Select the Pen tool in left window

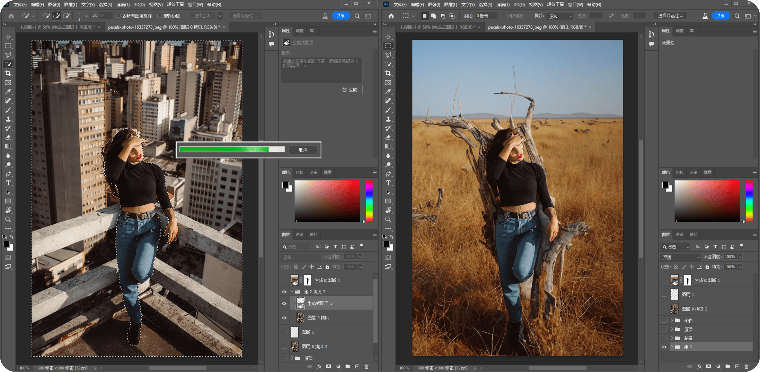coord(8,174)
